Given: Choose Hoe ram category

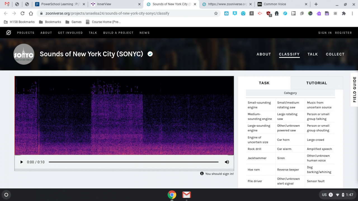Looking at the screenshot, I should [x=260, y=169].
